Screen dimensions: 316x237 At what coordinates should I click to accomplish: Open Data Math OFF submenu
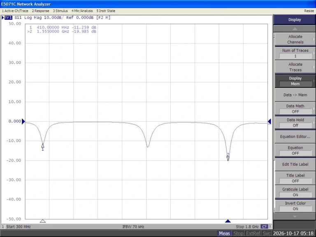[x=295, y=109]
